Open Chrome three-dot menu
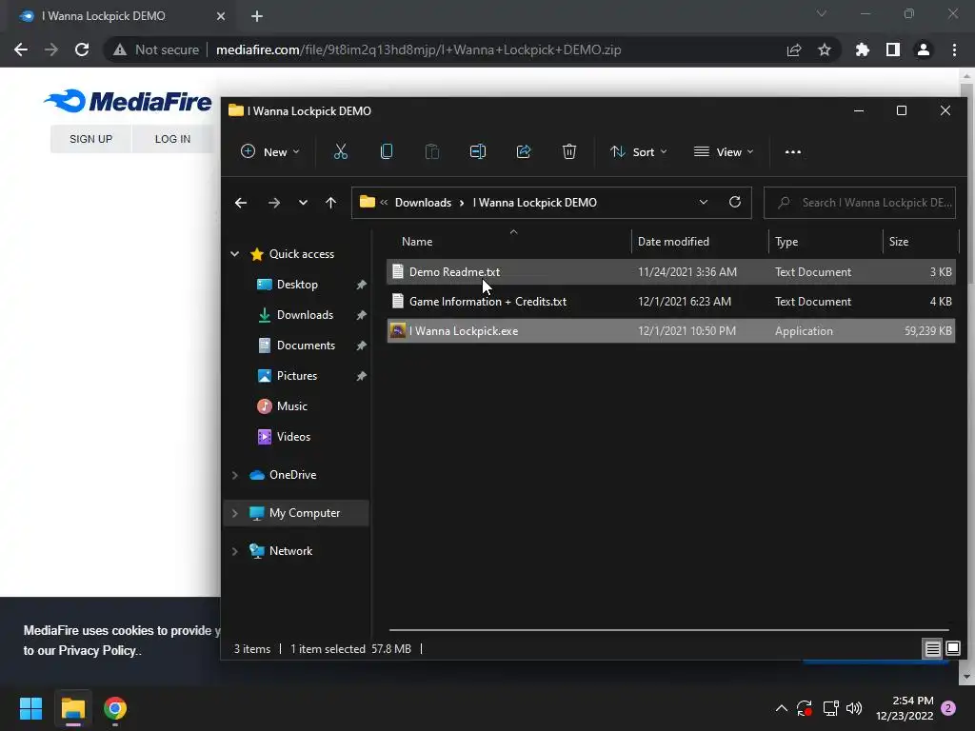 coord(954,49)
